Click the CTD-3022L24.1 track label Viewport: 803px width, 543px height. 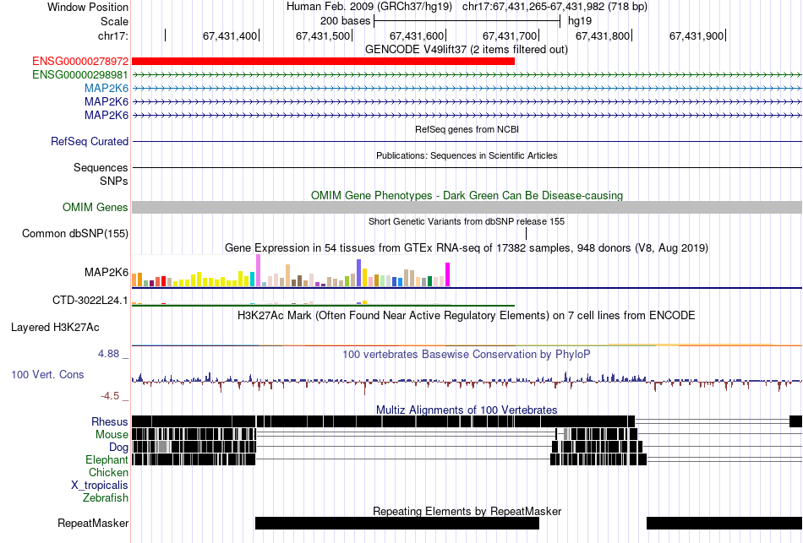[90, 301]
